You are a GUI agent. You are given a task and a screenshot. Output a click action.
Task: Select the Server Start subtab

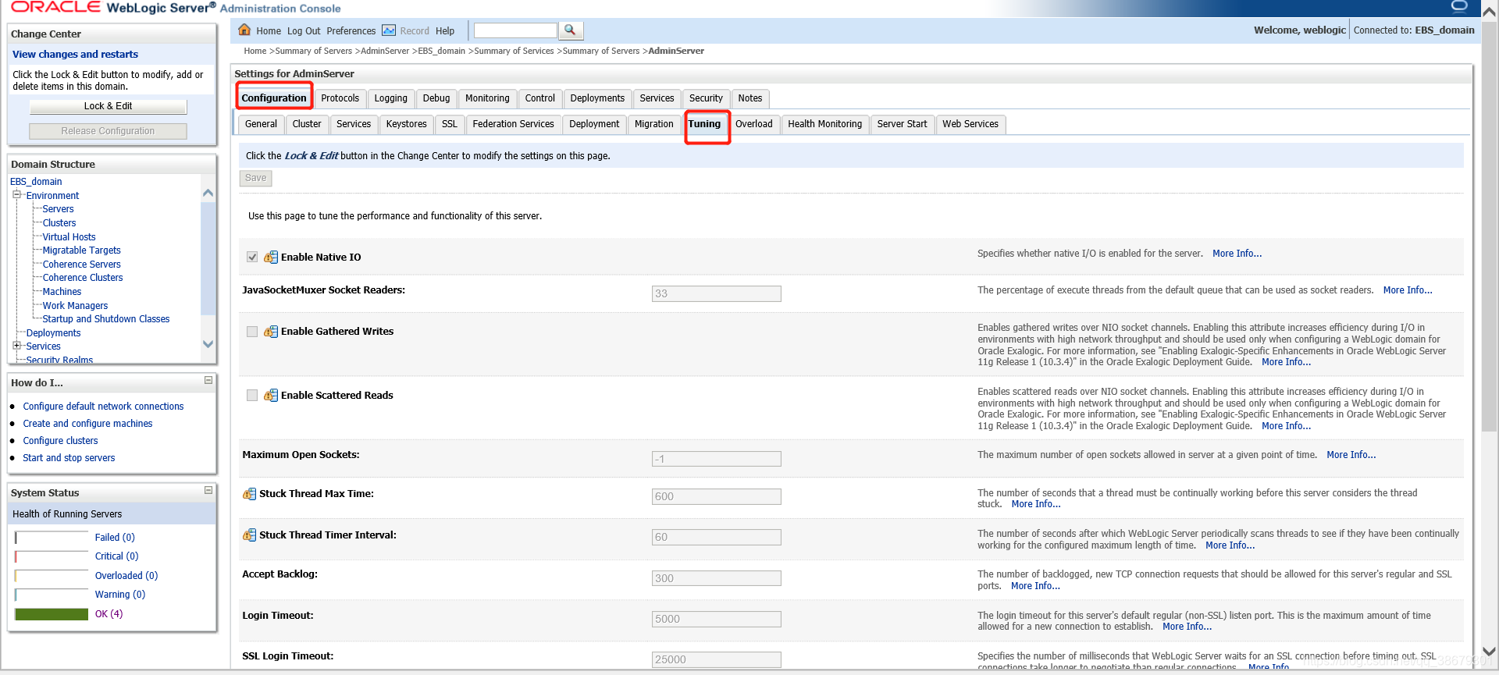click(903, 124)
